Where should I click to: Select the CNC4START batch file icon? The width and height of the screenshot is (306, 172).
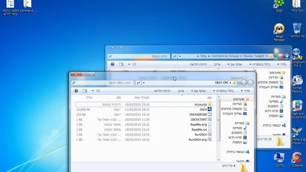[x=209, y=119]
